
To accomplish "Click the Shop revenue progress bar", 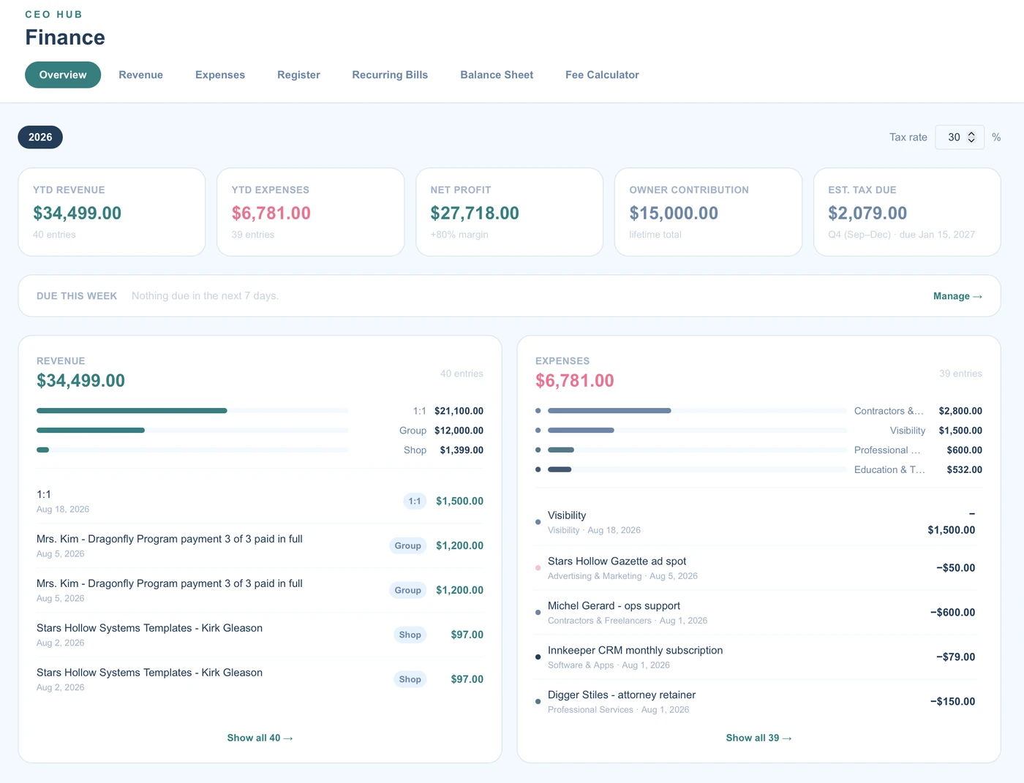I will click(x=192, y=450).
